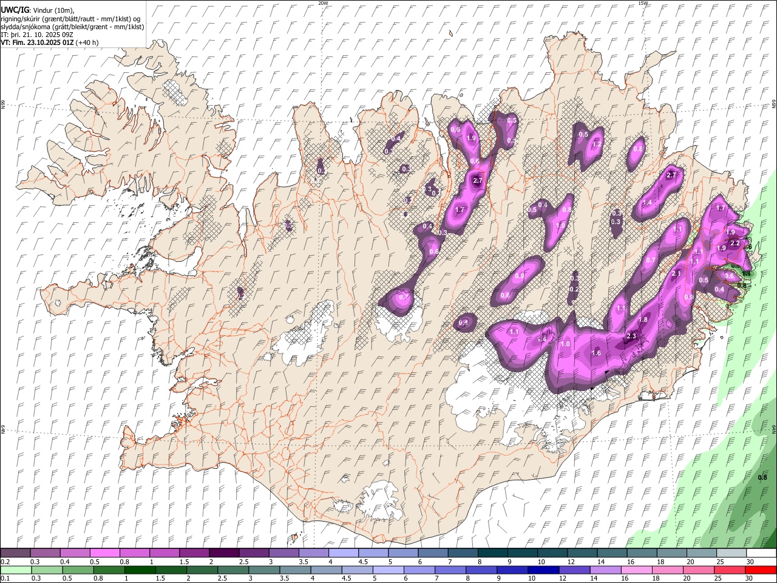Click the 2.3 snowfall value on the map

[631, 336]
